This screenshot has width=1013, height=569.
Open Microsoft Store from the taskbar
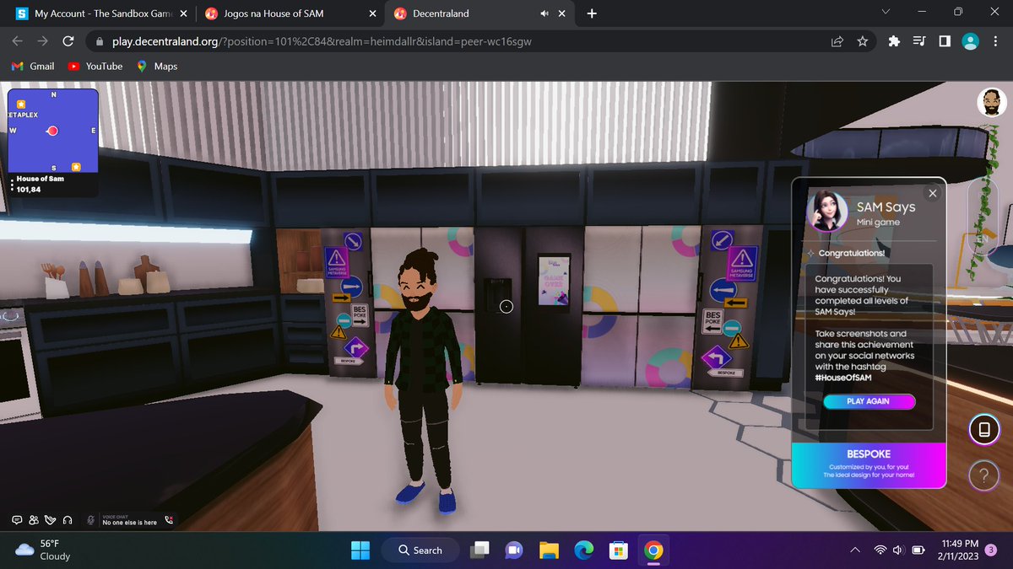click(618, 550)
